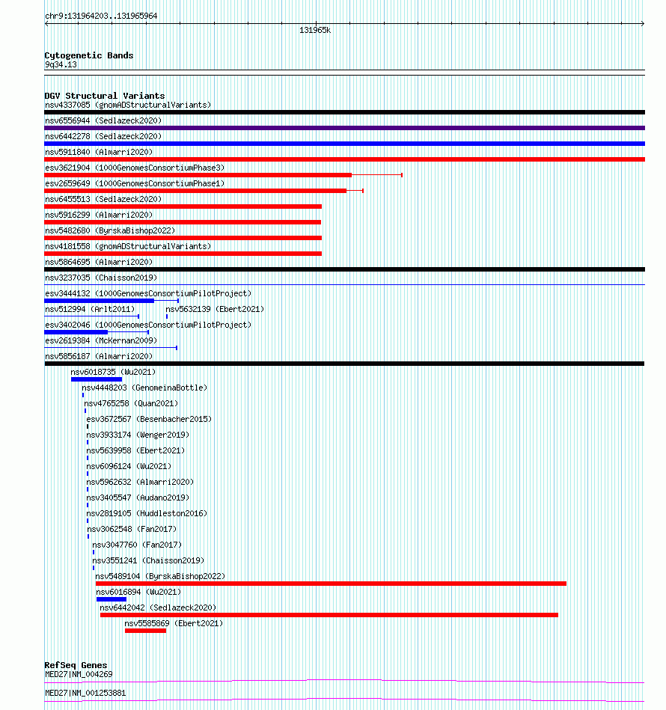The image size is (666, 710).
Task: Click the blue bar under nsv6016894
Action: click(111, 599)
